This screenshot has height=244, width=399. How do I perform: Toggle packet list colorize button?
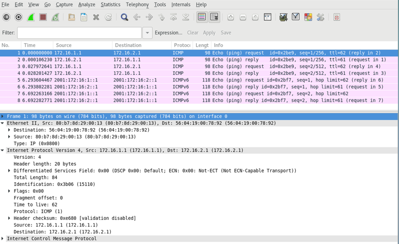tap(202, 17)
